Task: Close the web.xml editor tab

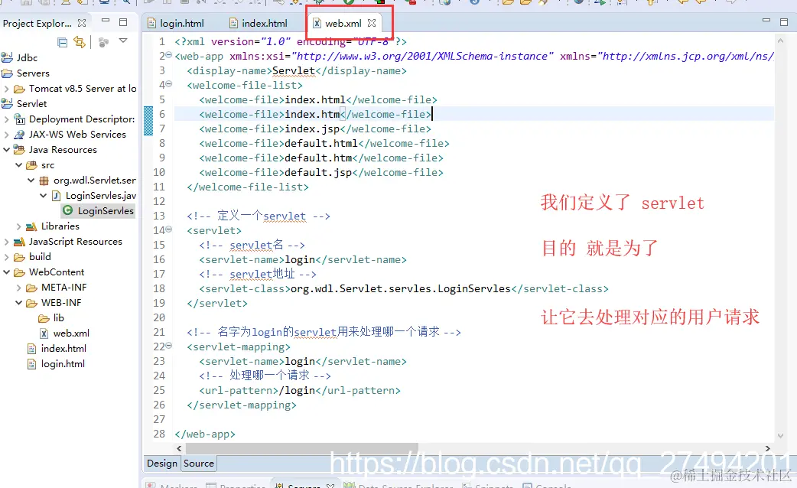Action: click(x=372, y=23)
